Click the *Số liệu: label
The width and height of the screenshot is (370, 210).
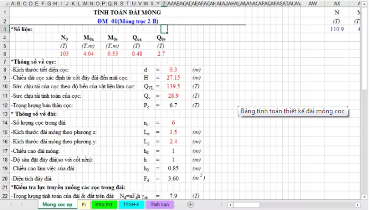point(22,30)
